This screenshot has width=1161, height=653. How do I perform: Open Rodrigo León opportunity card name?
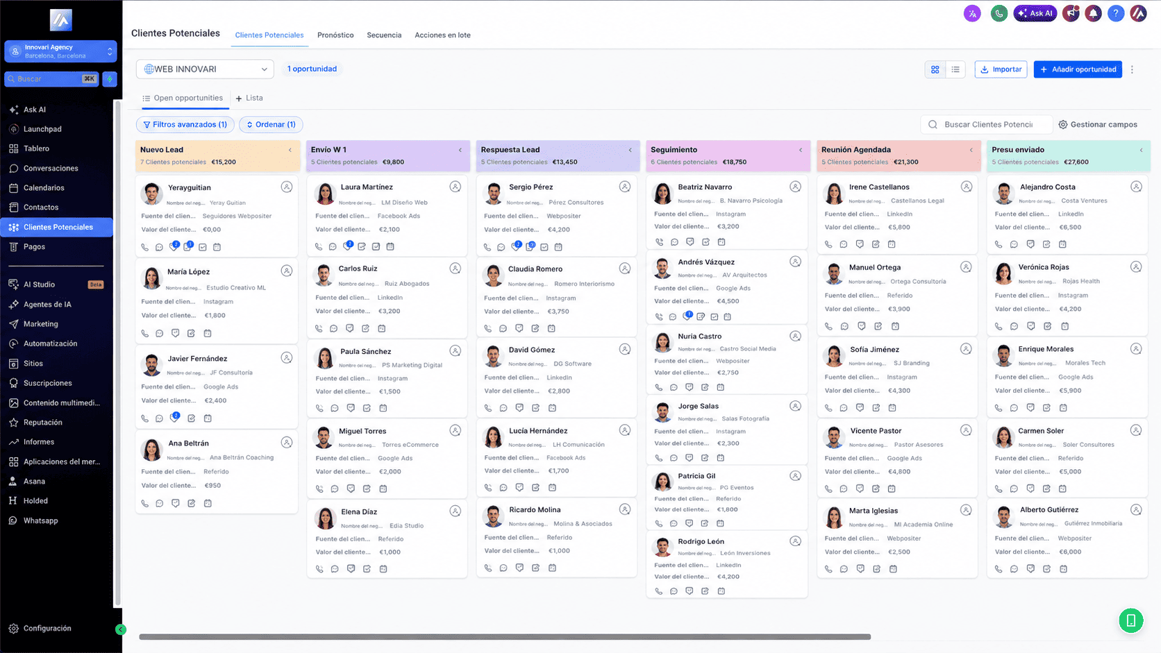(x=701, y=541)
